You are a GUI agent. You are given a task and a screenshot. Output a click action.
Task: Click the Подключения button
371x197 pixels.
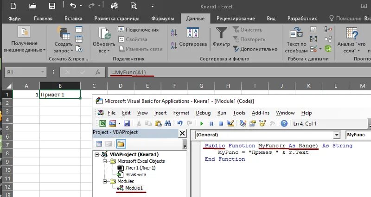(x=138, y=30)
